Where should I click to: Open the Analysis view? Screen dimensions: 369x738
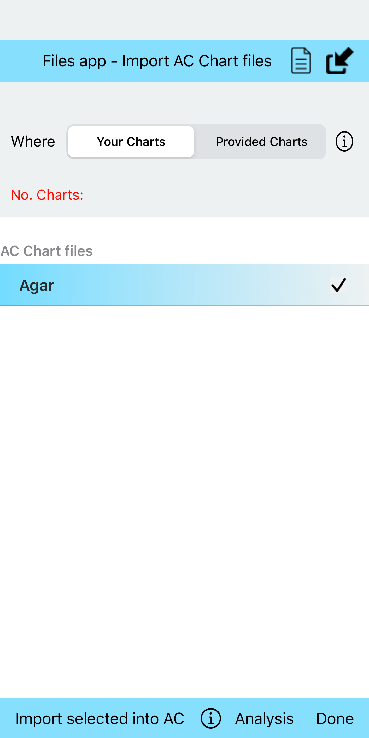click(264, 719)
